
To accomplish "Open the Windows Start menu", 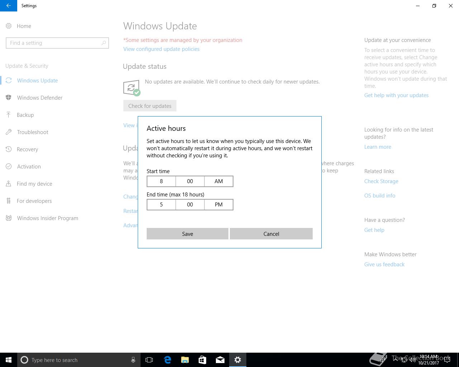I will click(9, 360).
